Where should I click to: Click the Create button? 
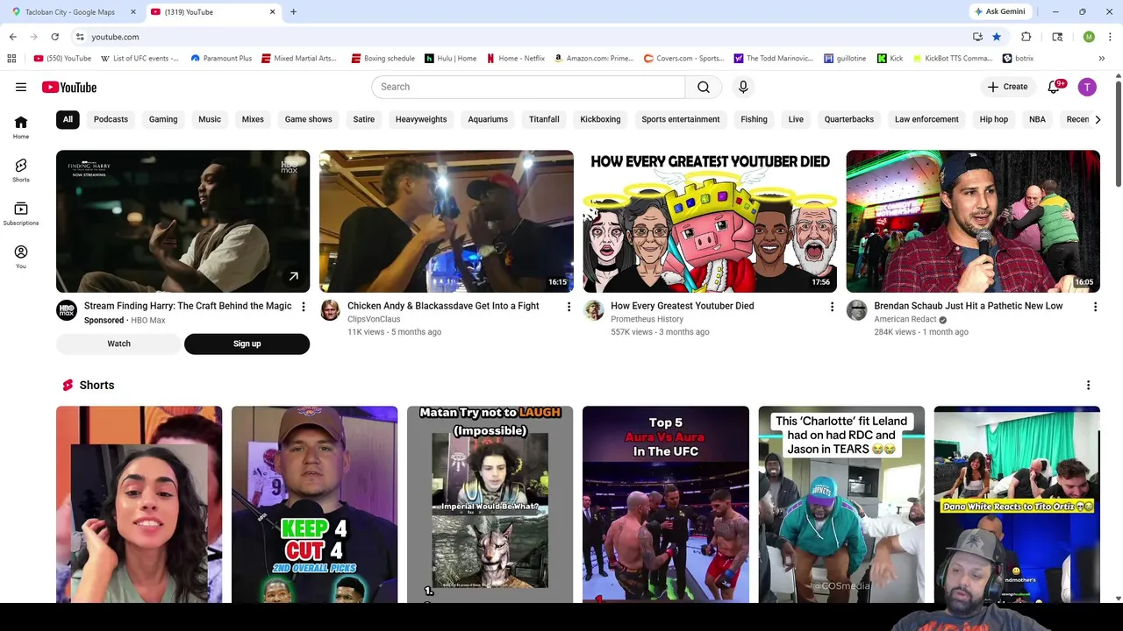(1007, 87)
